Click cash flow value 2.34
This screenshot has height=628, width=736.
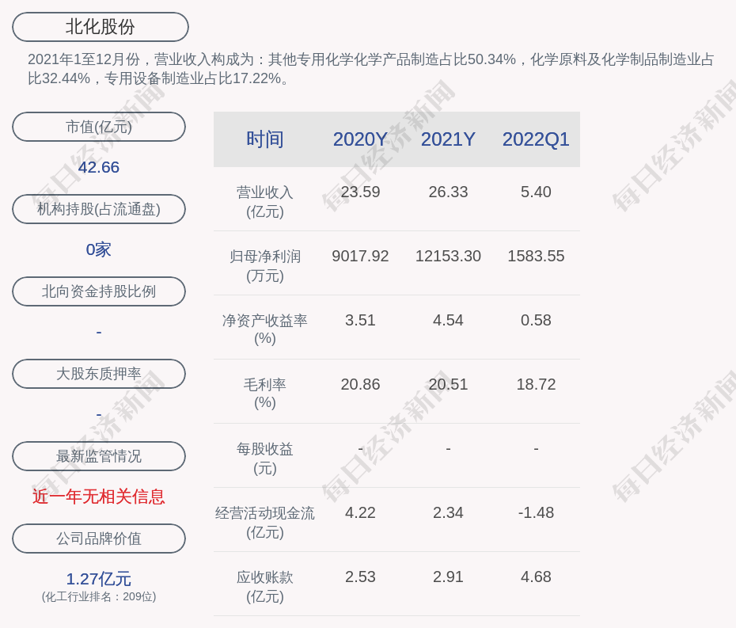448,513
